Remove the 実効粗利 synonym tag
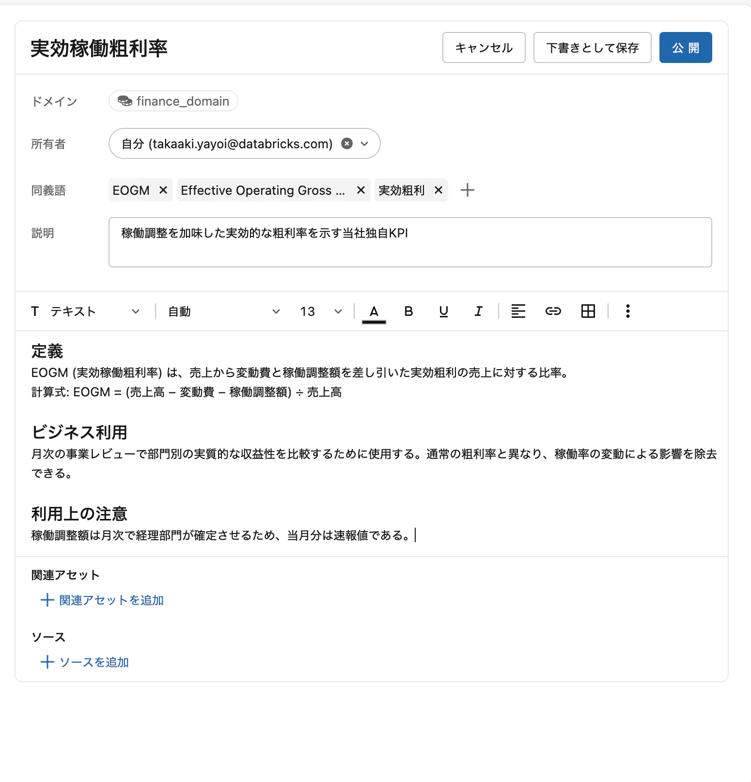The width and height of the screenshot is (751, 782). coord(438,190)
